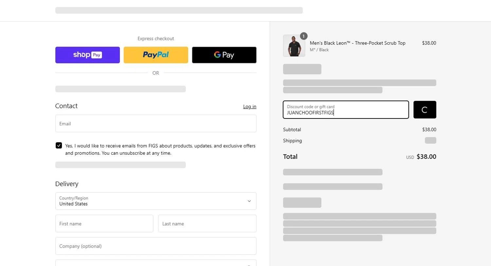Select Google Pay express checkout
This screenshot has width=491, height=266.
(x=224, y=55)
